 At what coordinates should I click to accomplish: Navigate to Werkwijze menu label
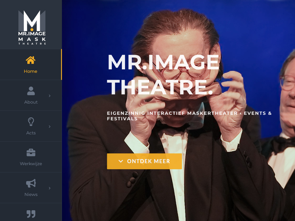(31, 164)
